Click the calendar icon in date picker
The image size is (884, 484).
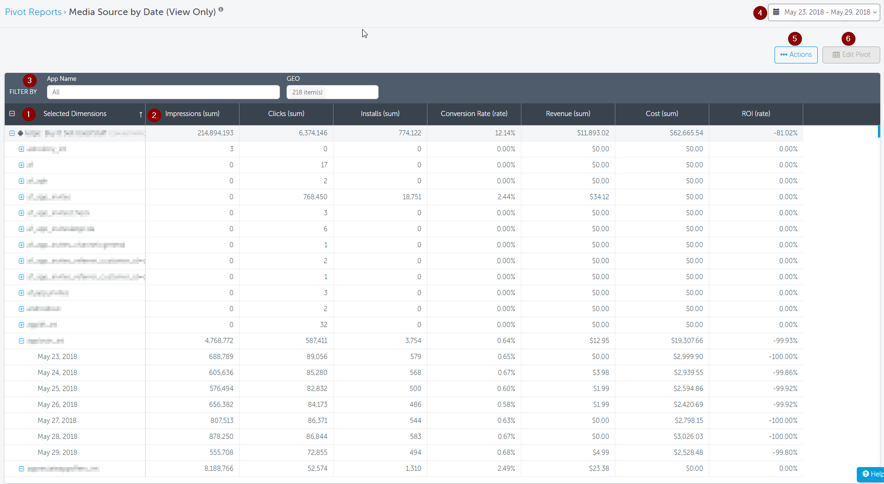pyautogui.click(x=776, y=12)
